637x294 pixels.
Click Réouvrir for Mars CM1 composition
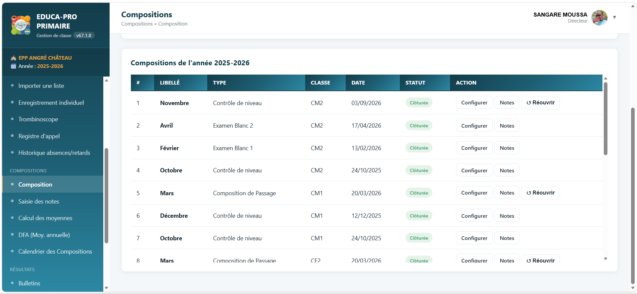[x=540, y=193]
